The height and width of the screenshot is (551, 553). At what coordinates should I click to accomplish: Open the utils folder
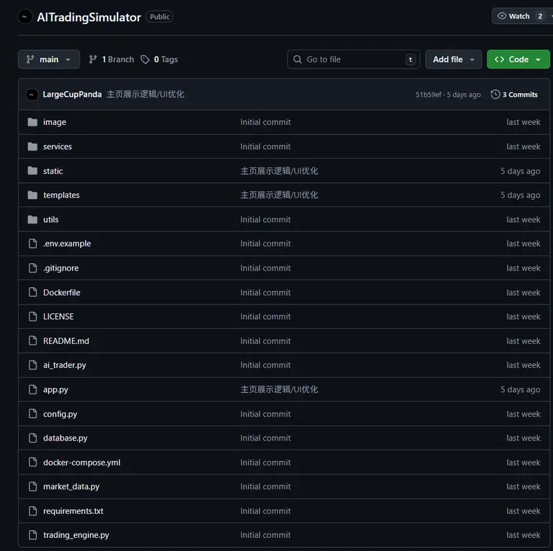(x=51, y=220)
